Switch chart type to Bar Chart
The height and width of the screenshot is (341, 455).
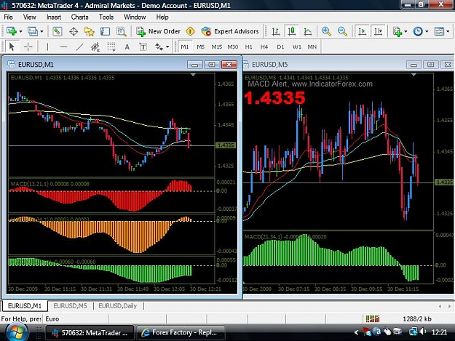(x=276, y=31)
